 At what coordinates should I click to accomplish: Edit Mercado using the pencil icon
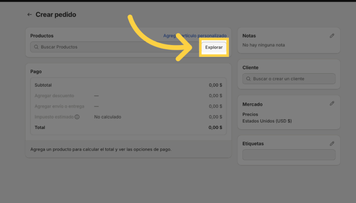coord(332,104)
